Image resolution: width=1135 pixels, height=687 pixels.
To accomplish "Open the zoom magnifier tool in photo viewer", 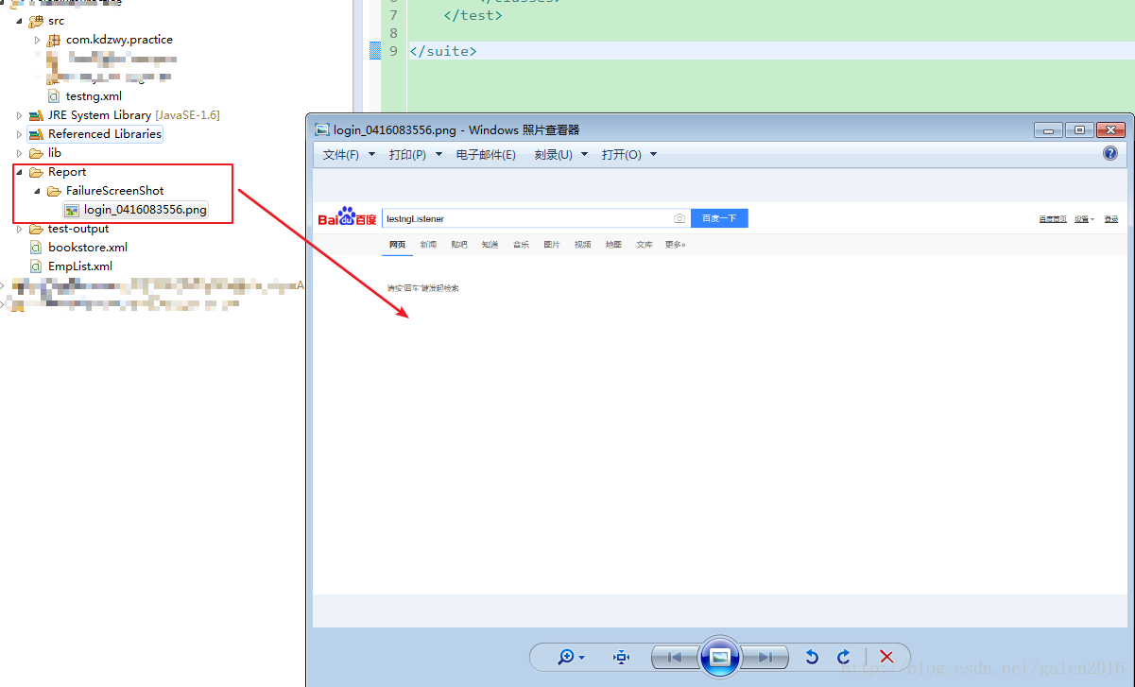I will pyautogui.click(x=566, y=657).
